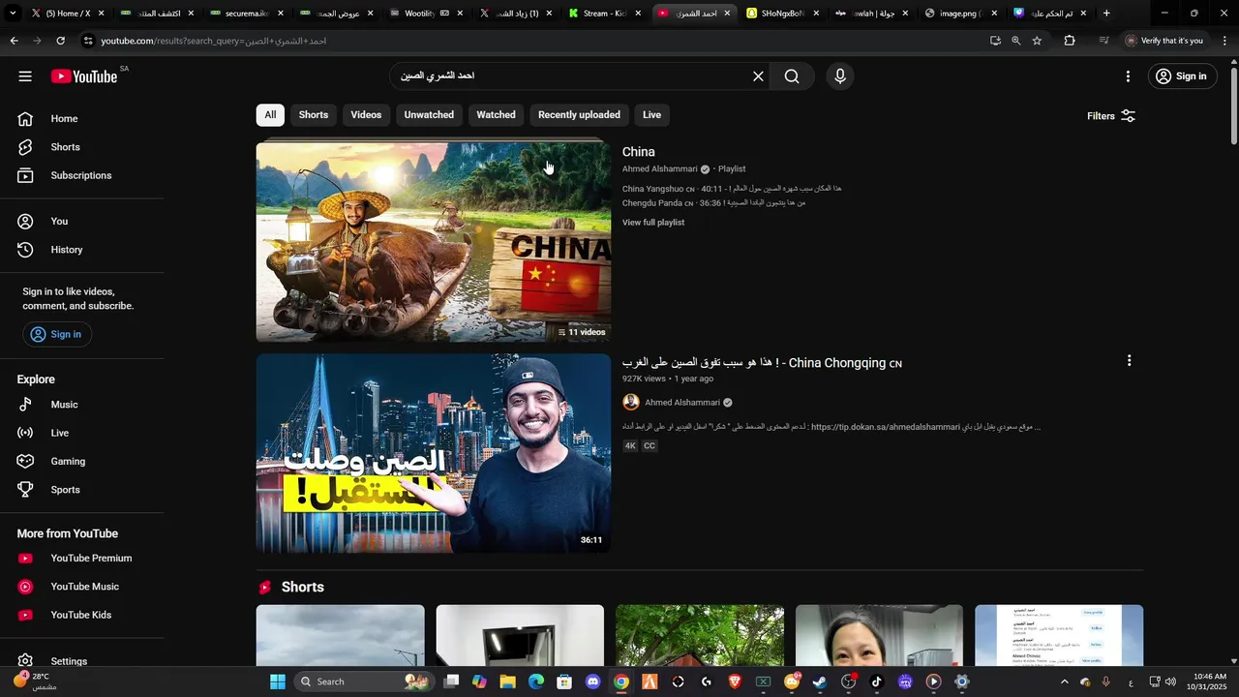
Task: Open Chrome zoom magnifier in address bar
Action: [1015, 41]
